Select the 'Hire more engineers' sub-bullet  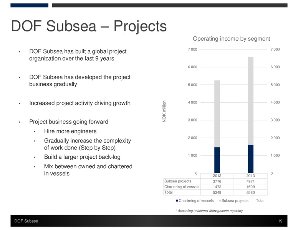[70, 131]
